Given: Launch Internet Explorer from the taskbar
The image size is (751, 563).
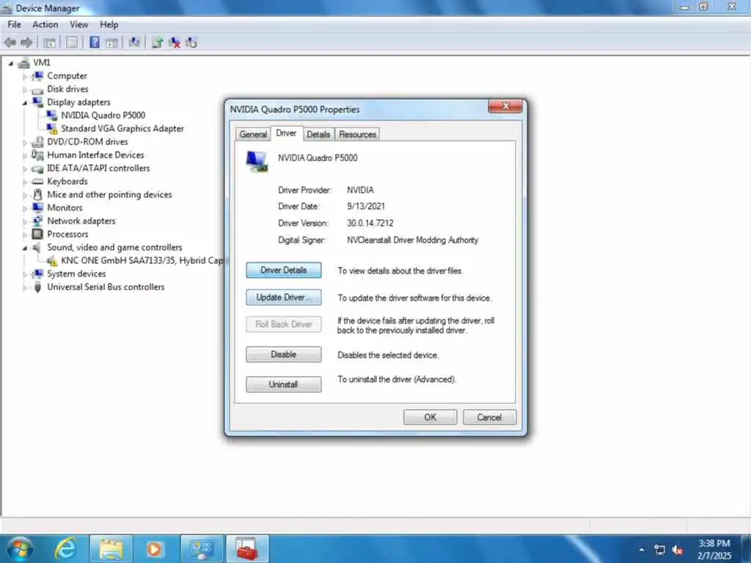Looking at the screenshot, I should (65, 548).
